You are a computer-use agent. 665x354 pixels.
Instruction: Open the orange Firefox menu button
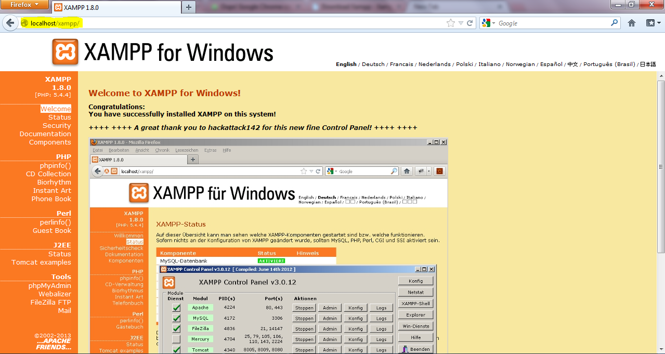[25, 5]
